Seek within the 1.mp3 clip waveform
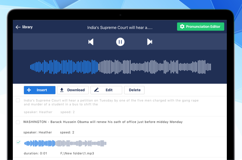This screenshot has width=242, height=160. pyautogui.click(x=65, y=143)
